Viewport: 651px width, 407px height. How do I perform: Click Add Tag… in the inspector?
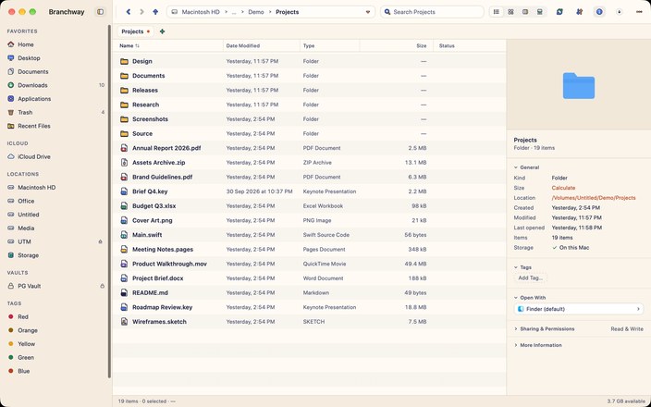pyautogui.click(x=530, y=277)
